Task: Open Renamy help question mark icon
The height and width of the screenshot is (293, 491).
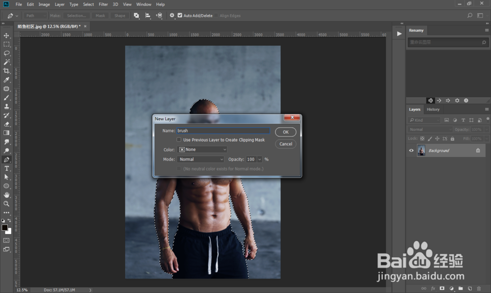Action: coord(466,101)
